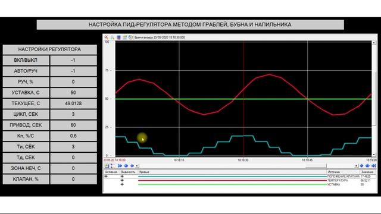Screen dimensions: 381x214
Task: Click the teal line sample in legend
Action: [x=232, y=177]
